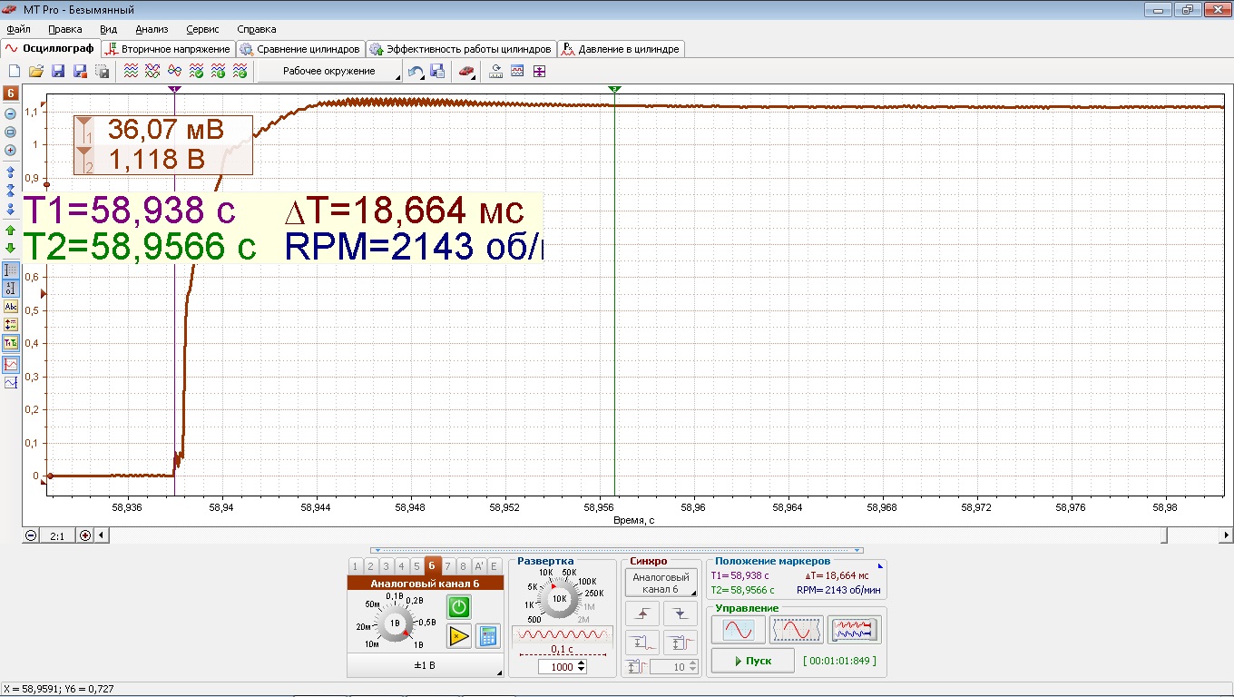1234x697 pixels.
Task: Switch to Эффективность работы цилиндров tab
Action: 460,48
